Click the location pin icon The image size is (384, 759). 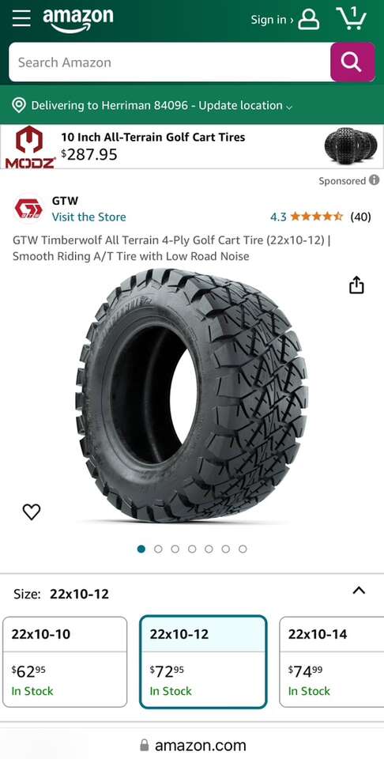click(x=18, y=105)
